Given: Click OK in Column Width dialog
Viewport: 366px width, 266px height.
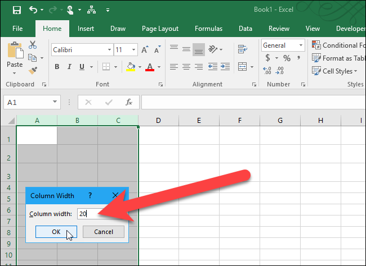Looking at the screenshot, I should 56,232.
